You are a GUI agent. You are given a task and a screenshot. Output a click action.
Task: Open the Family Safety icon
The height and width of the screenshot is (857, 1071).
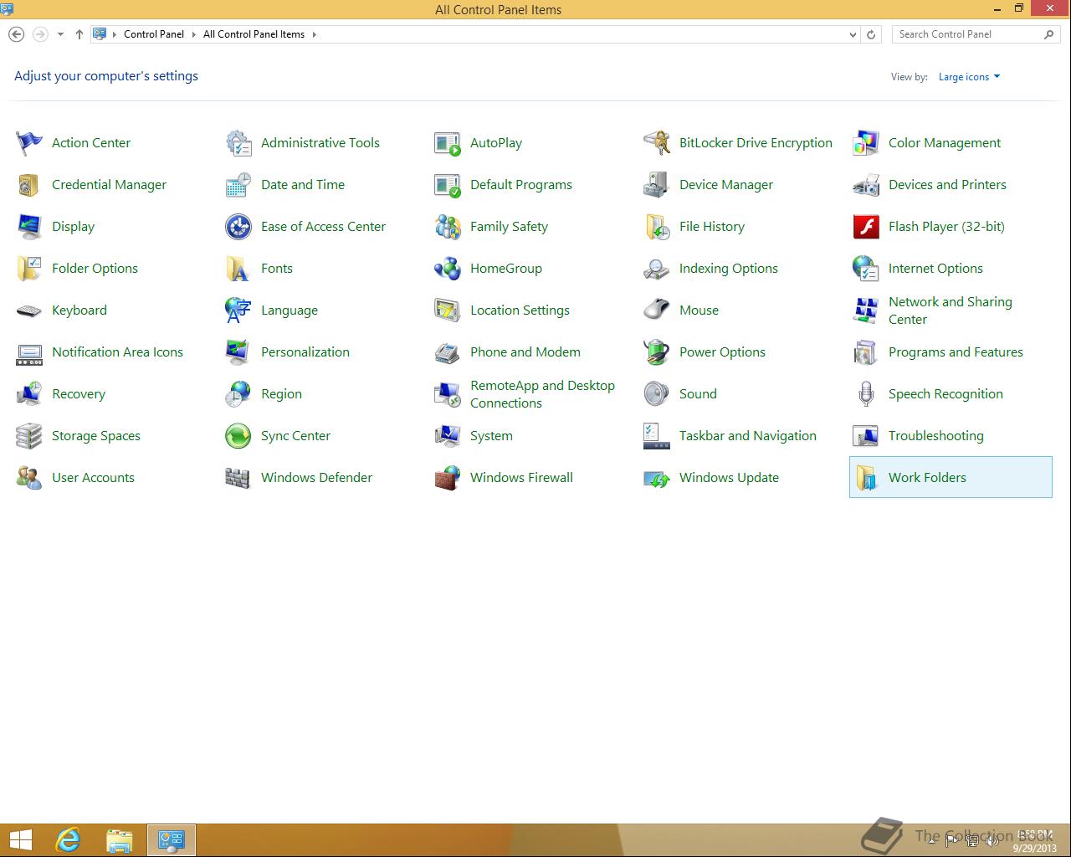click(x=448, y=227)
